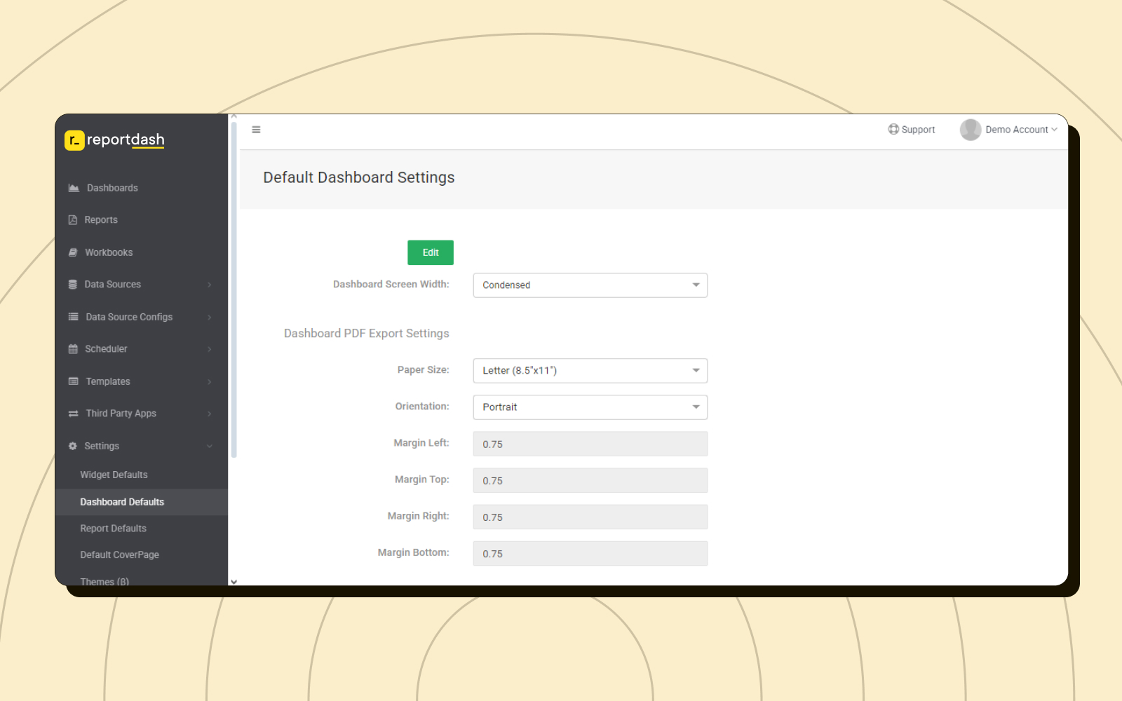Click the sidebar scrollbar thumb
1122x701 pixels.
[234, 289]
